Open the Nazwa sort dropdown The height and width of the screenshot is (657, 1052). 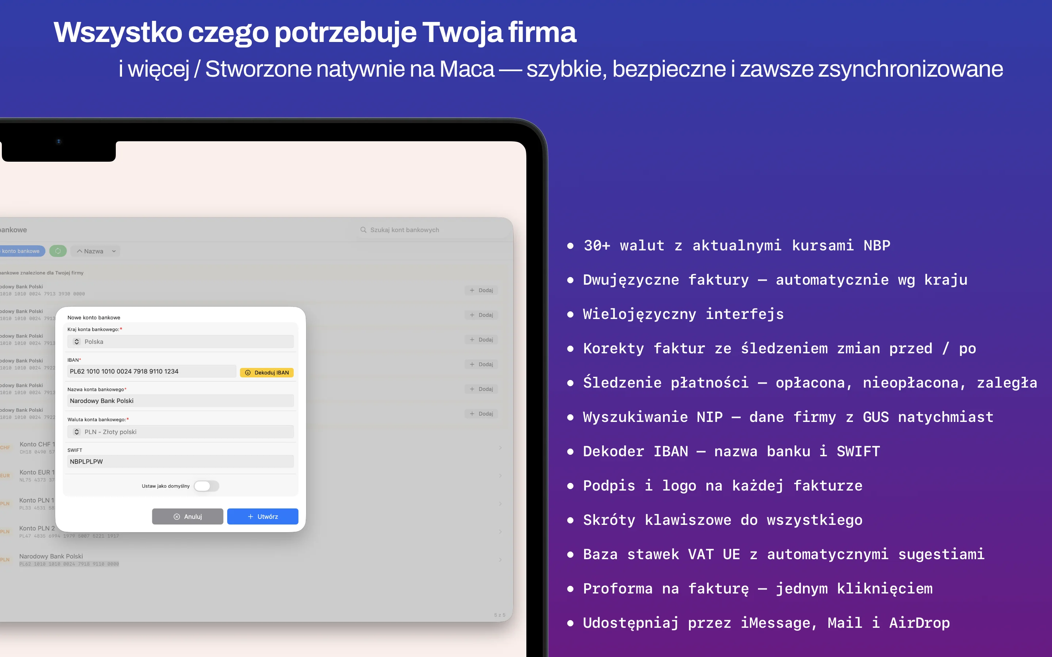pos(96,251)
